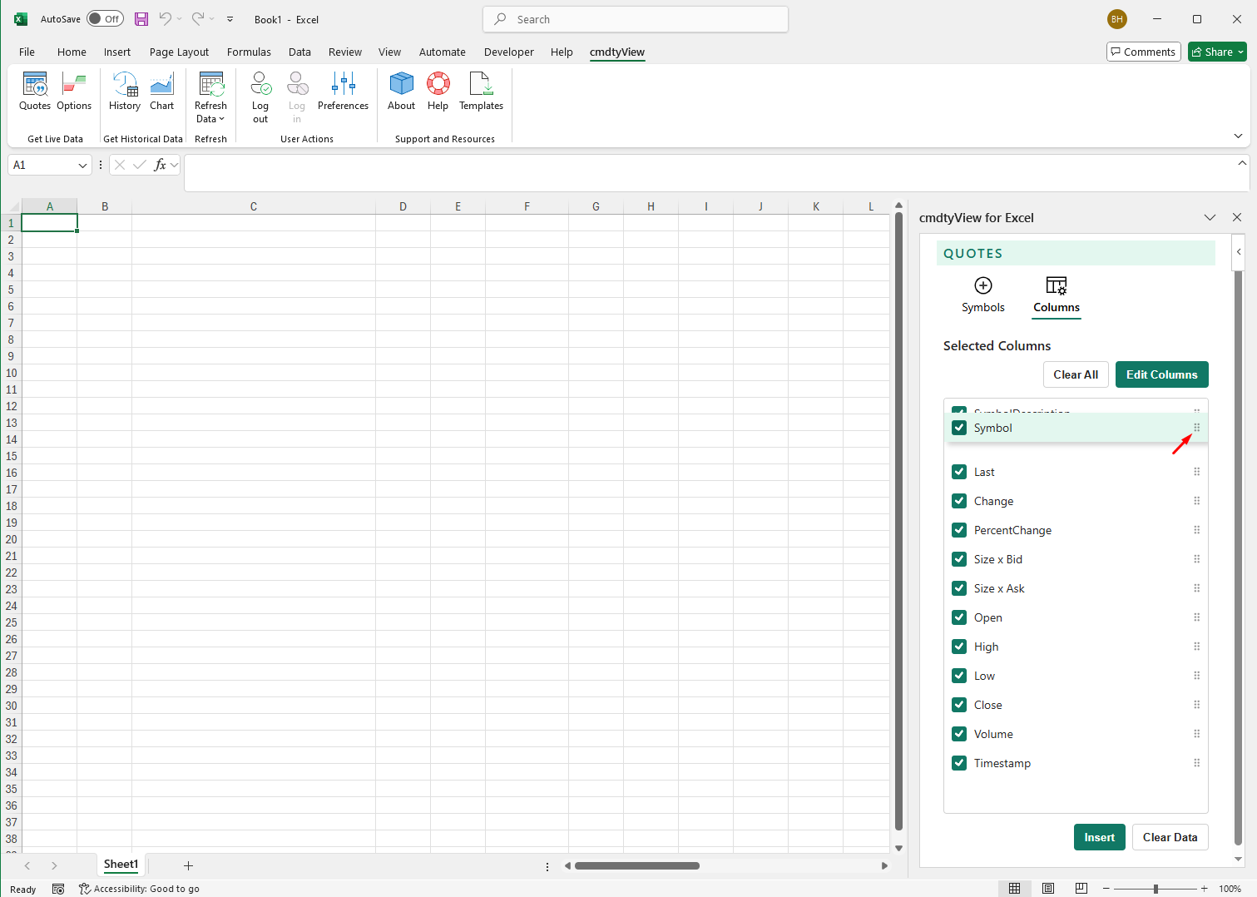This screenshot has height=897, width=1257.
Task: Click the Clear Data button
Action: [x=1170, y=837]
